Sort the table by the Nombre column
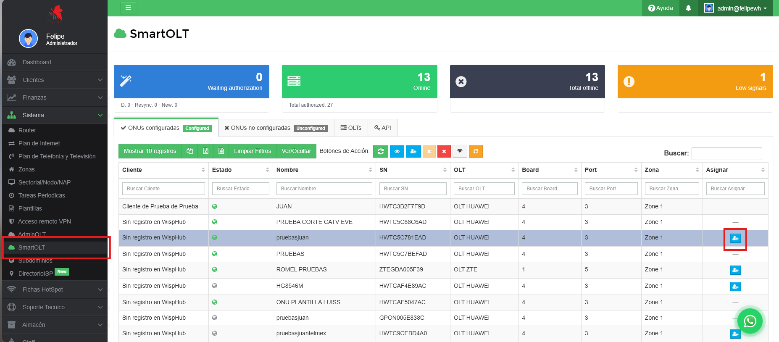Viewport: 779px width, 342px height. (324, 170)
